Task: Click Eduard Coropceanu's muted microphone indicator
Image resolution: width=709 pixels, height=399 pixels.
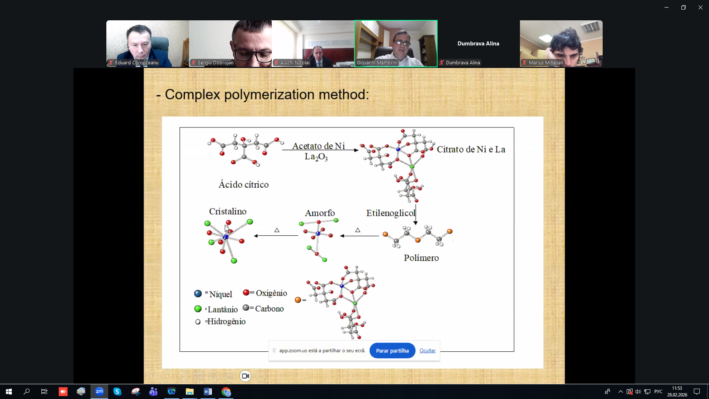Action: coord(111,63)
